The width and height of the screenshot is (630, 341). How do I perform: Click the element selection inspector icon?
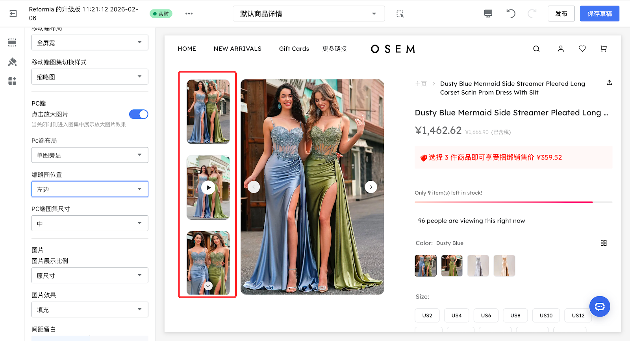point(400,14)
